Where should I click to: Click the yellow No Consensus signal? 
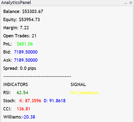[x=85, y=93]
